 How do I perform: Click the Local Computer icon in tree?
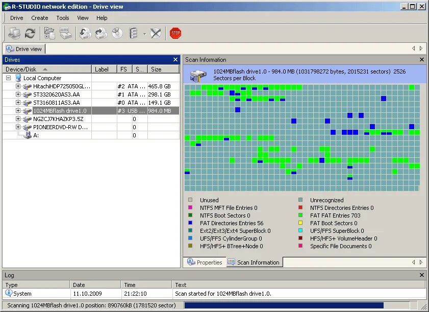click(x=18, y=78)
